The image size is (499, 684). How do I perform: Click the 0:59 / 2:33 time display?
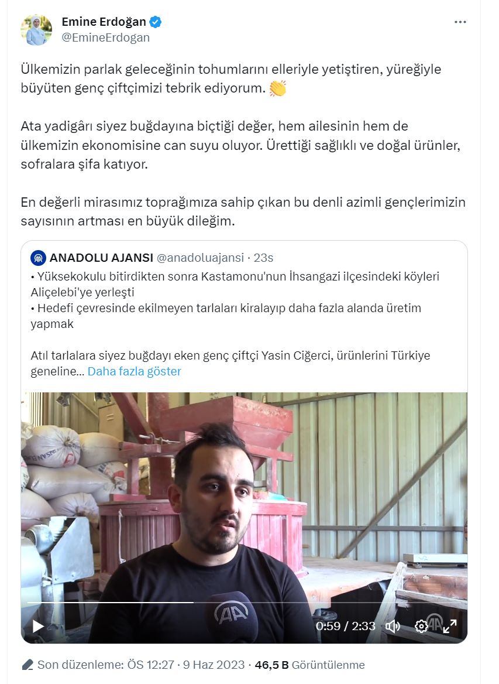346,627
